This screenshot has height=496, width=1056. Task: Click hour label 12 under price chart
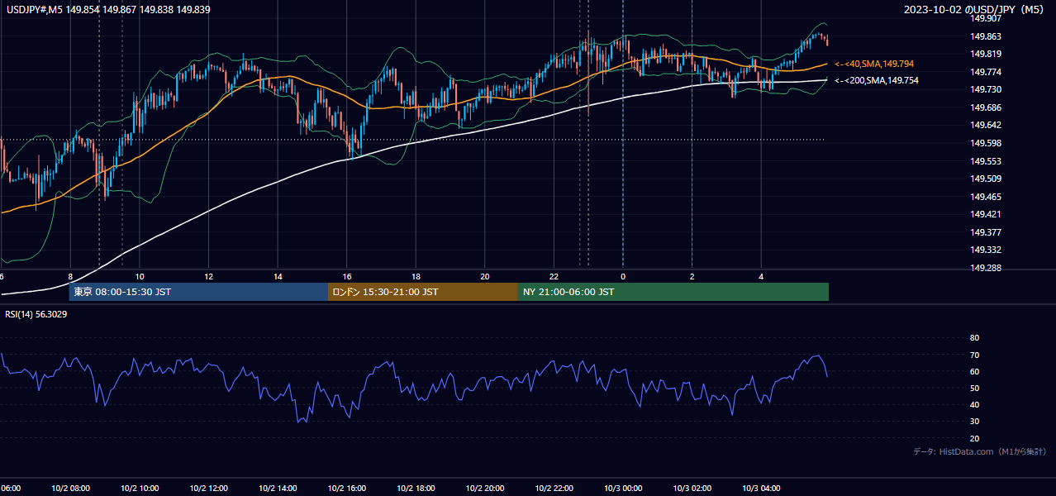click(209, 277)
